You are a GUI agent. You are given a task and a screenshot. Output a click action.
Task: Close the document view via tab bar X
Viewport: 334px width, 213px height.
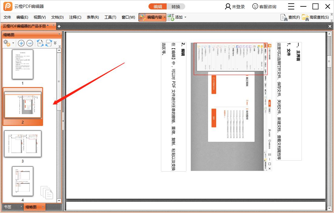click(330, 26)
